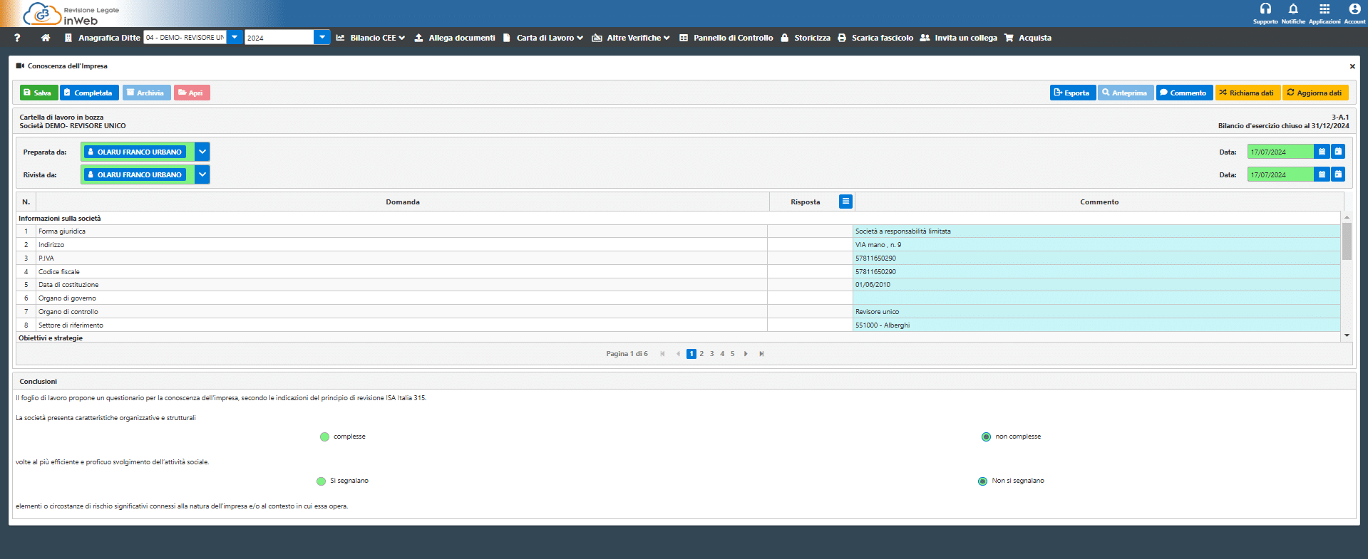Set today's date for Rivista da row

coord(1338,174)
